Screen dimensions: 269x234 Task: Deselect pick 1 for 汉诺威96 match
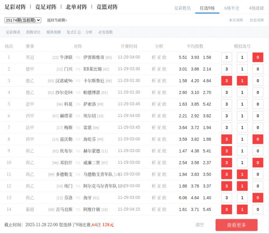pos(242,81)
